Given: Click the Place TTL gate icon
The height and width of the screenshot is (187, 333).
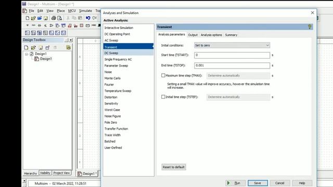Looking at the screenshot, I should click(x=57, y=25).
